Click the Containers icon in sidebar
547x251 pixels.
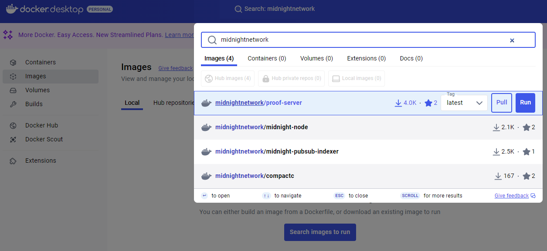pos(13,62)
